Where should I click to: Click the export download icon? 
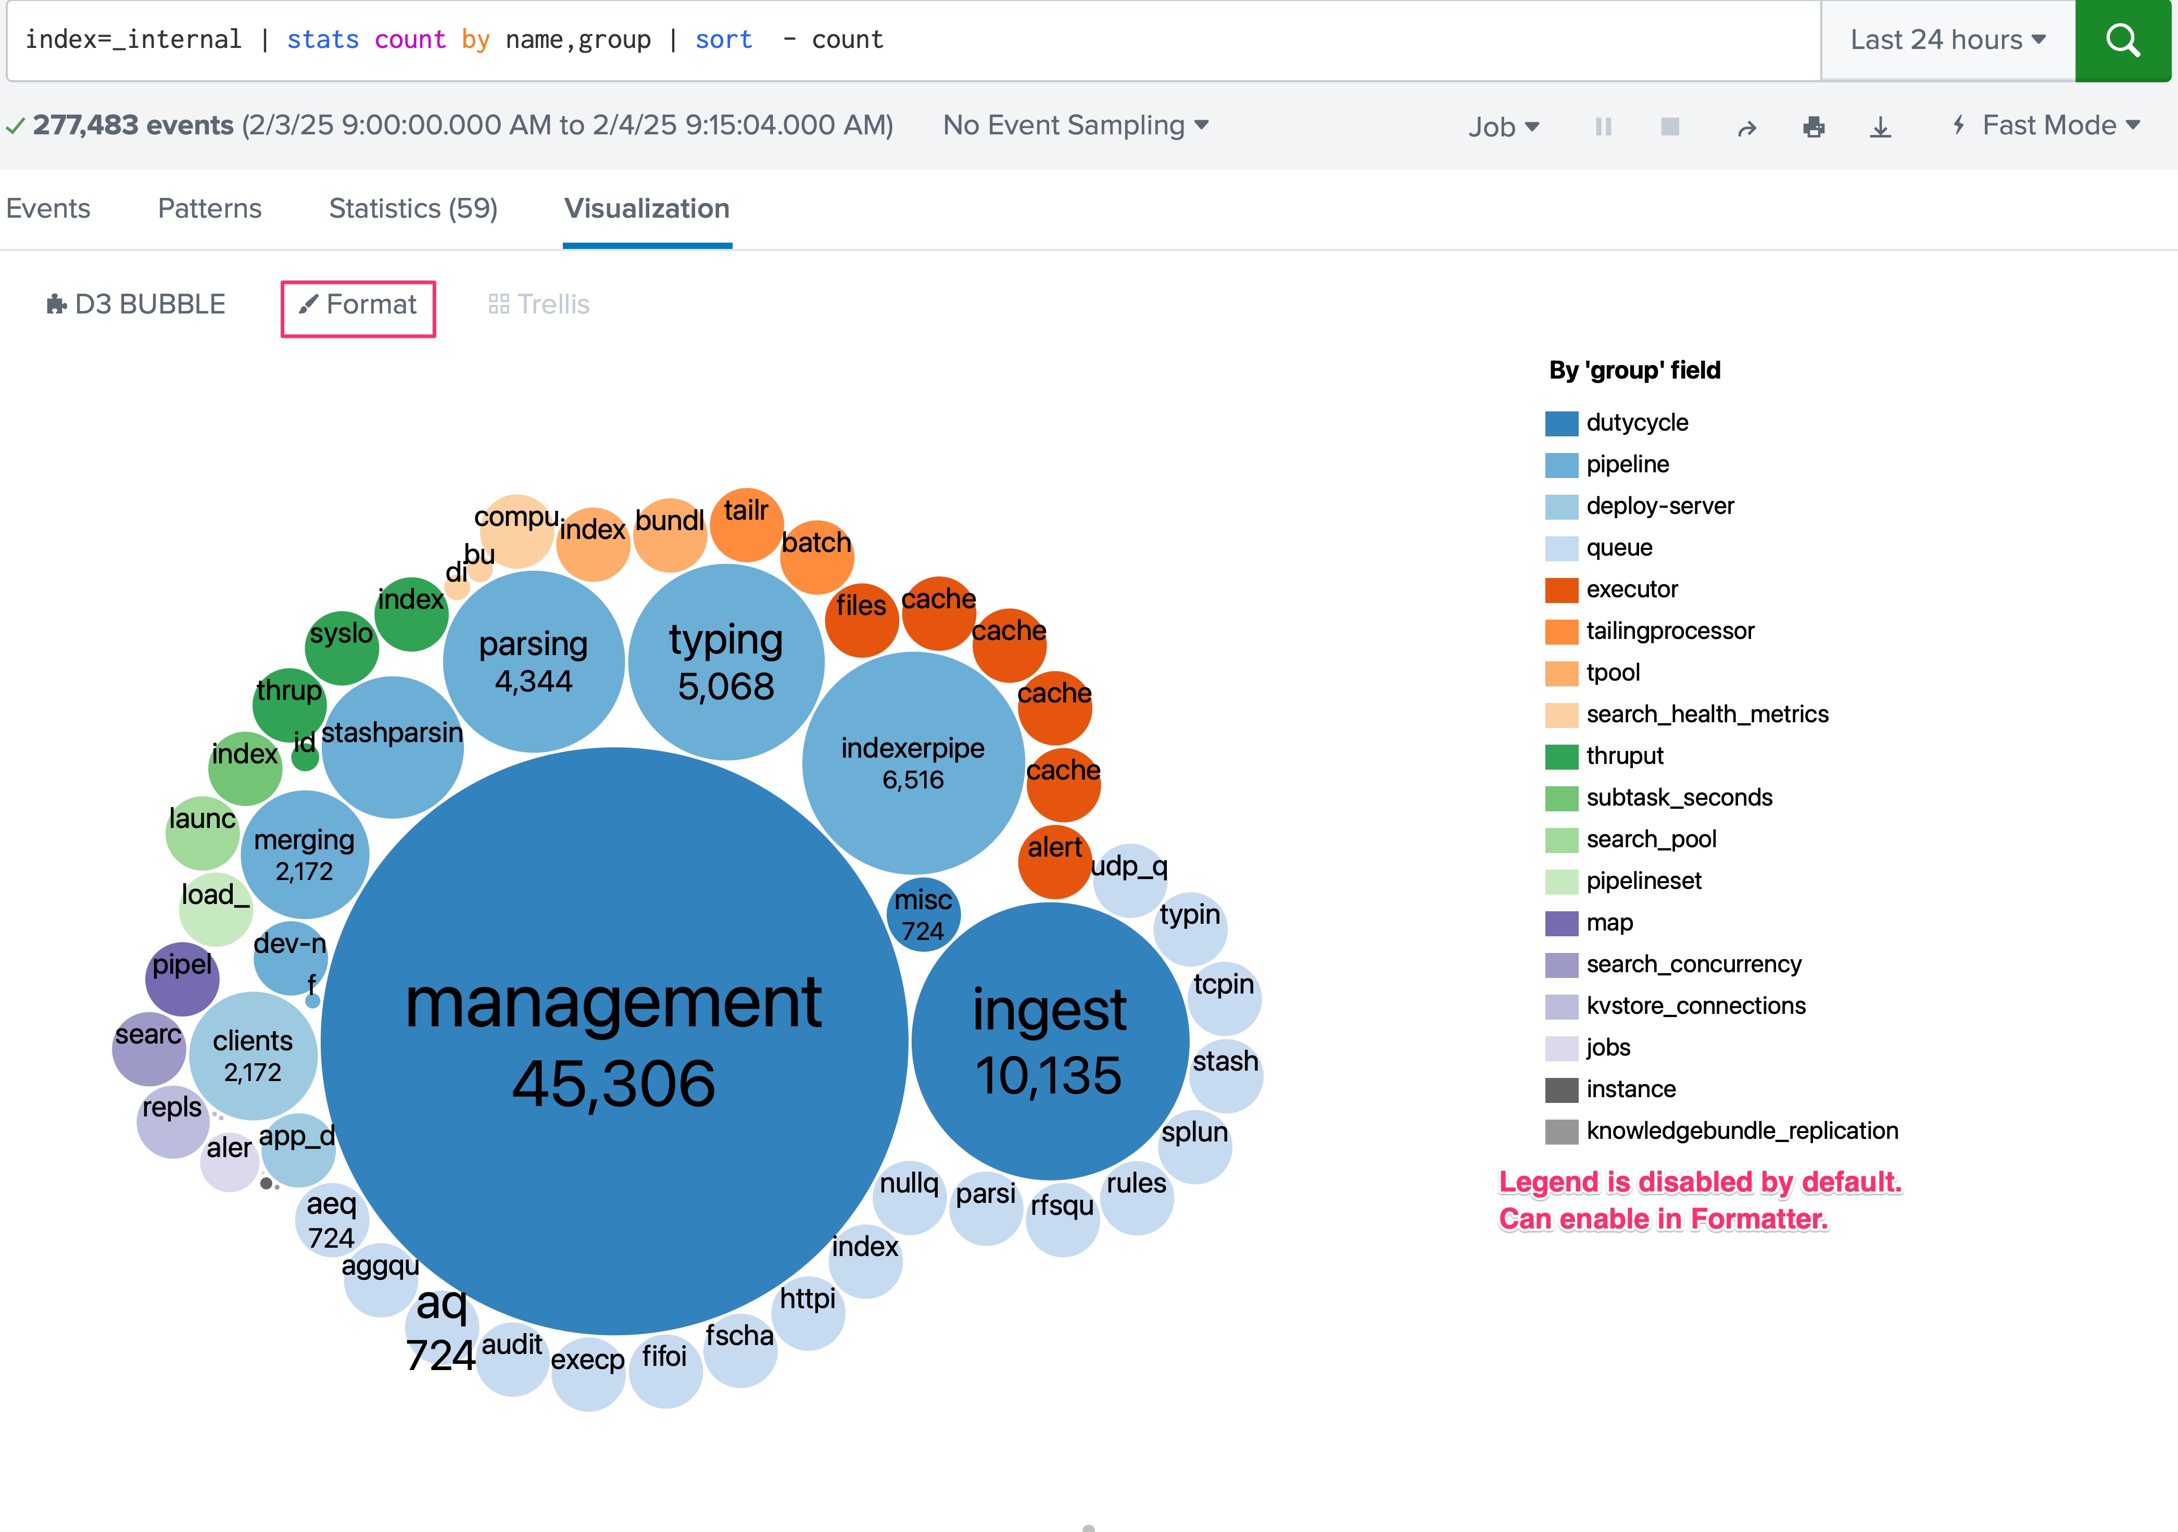[x=1880, y=126]
